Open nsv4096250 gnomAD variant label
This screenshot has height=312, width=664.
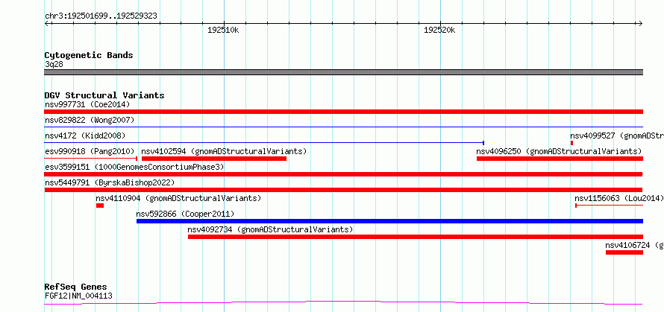(x=559, y=151)
